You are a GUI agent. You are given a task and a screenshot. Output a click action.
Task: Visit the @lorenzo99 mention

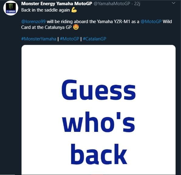click(x=33, y=22)
